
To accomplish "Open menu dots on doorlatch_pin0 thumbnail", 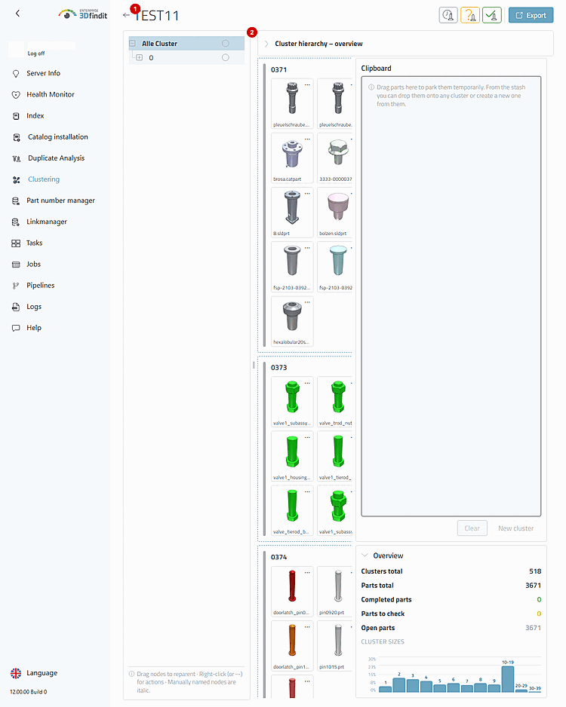I will (307, 573).
